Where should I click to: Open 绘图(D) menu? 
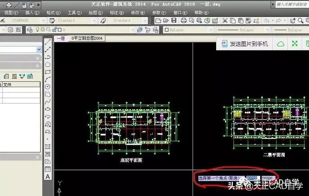pos(96,13)
